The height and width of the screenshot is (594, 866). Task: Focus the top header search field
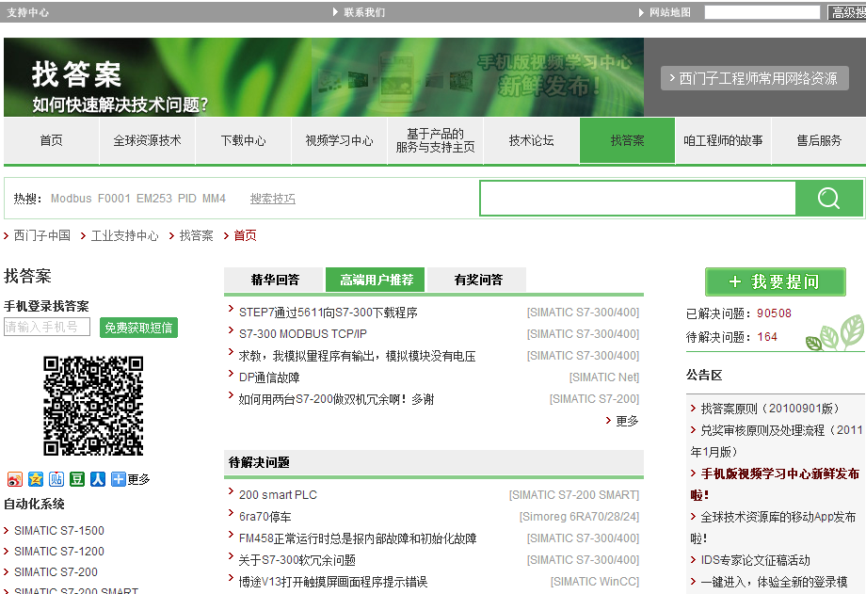(762, 12)
